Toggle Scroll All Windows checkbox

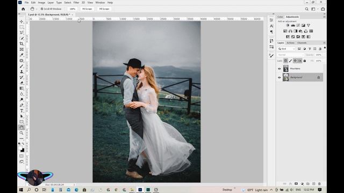click(42, 9)
